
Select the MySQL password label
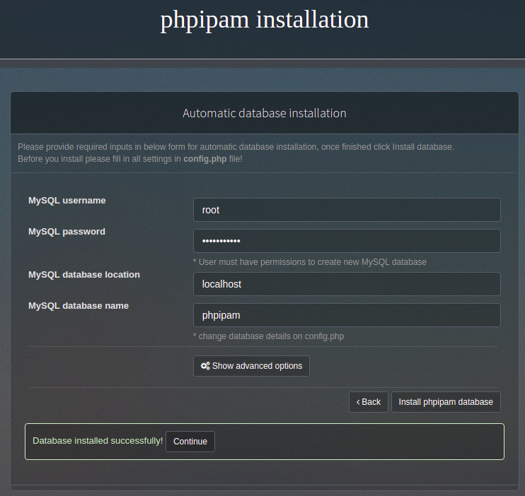[x=67, y=232]
